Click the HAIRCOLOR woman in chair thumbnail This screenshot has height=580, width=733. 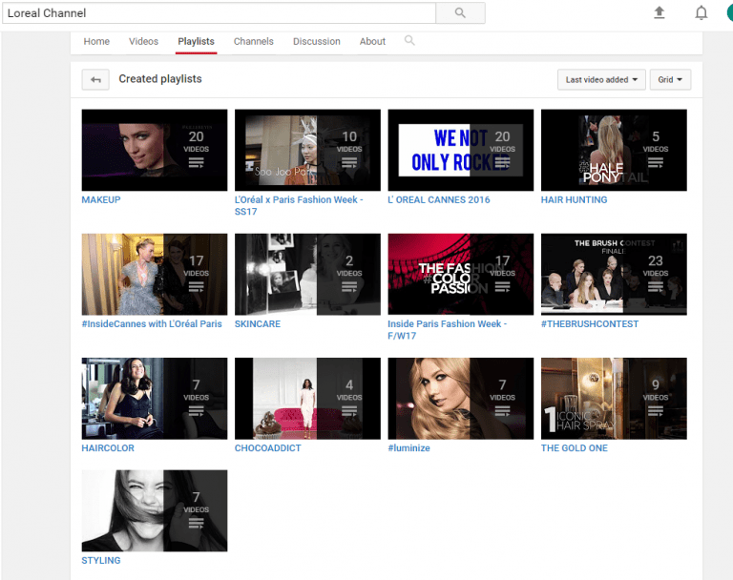(x=155, y=398)
